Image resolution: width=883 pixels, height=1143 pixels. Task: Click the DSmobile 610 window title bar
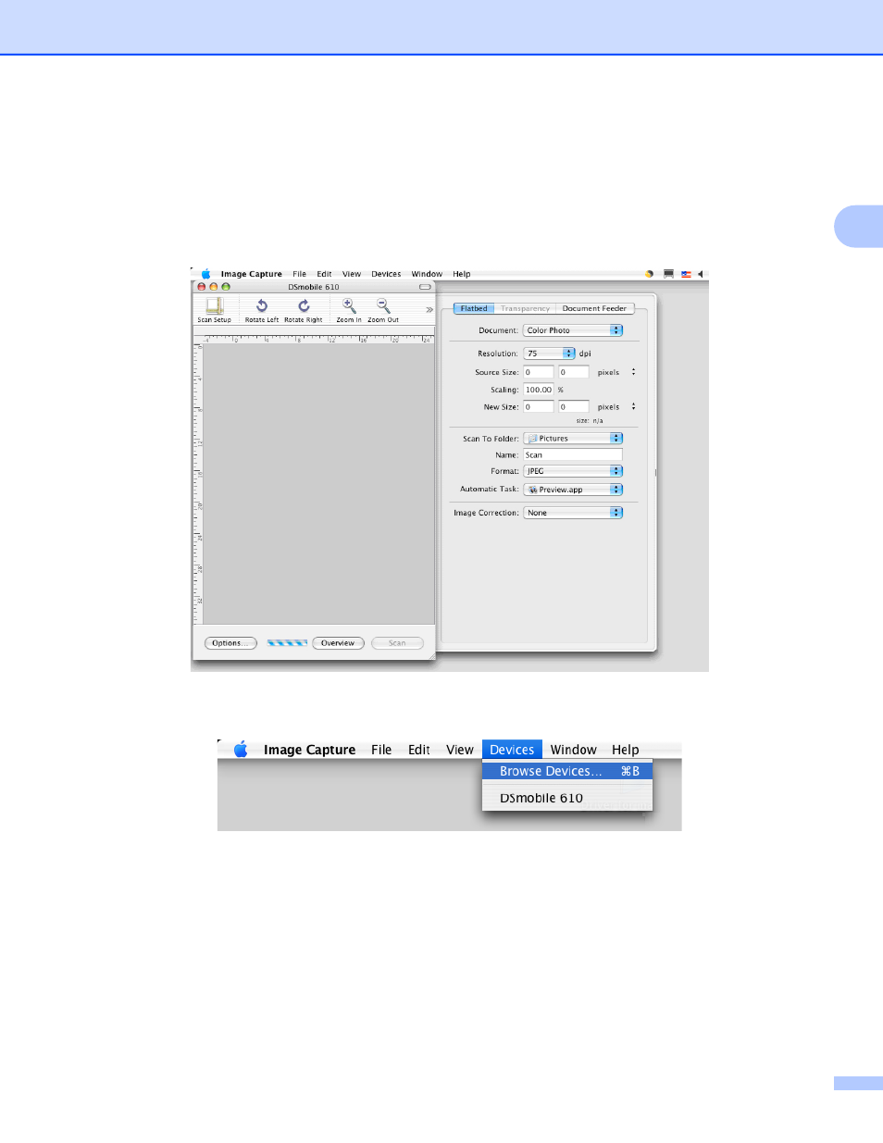pos(313,287)
